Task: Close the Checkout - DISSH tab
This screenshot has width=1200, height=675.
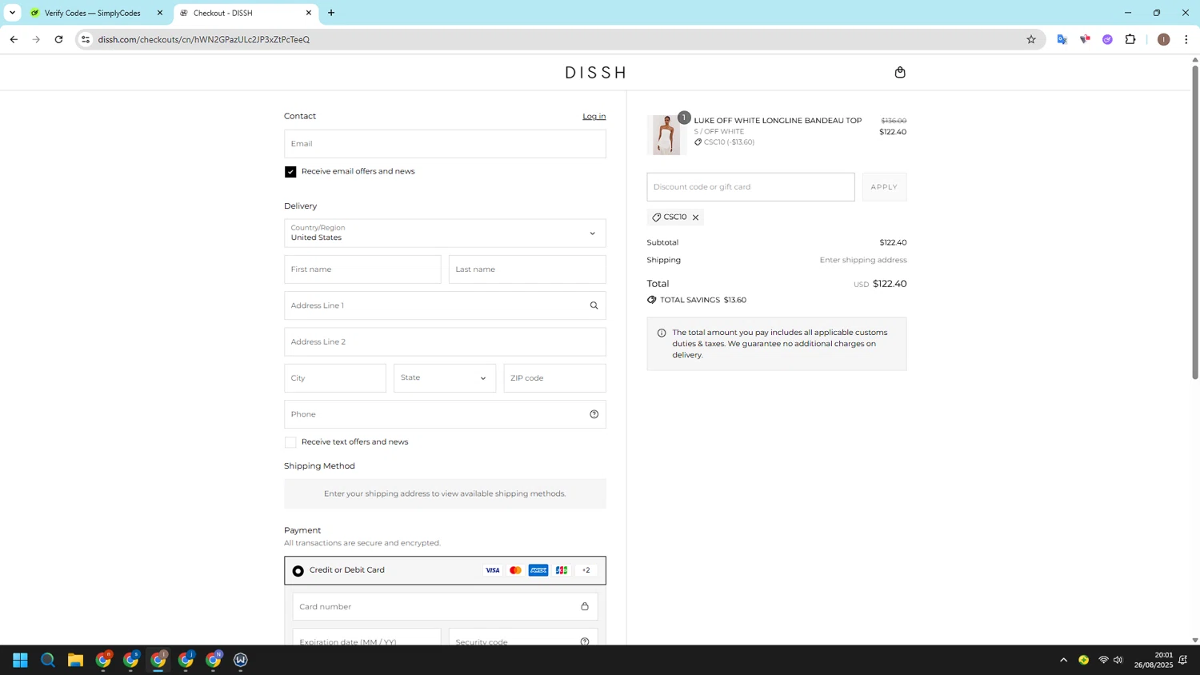Action: [x=309, y=13]
